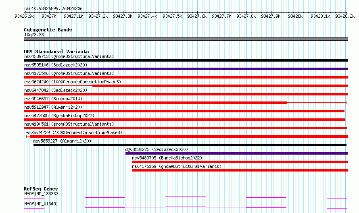
Task: Click ruler position 93427.7k
Action: point(221,16)
